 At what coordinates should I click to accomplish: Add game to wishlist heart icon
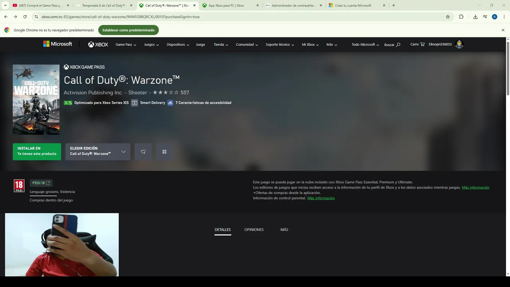(143, 152)
